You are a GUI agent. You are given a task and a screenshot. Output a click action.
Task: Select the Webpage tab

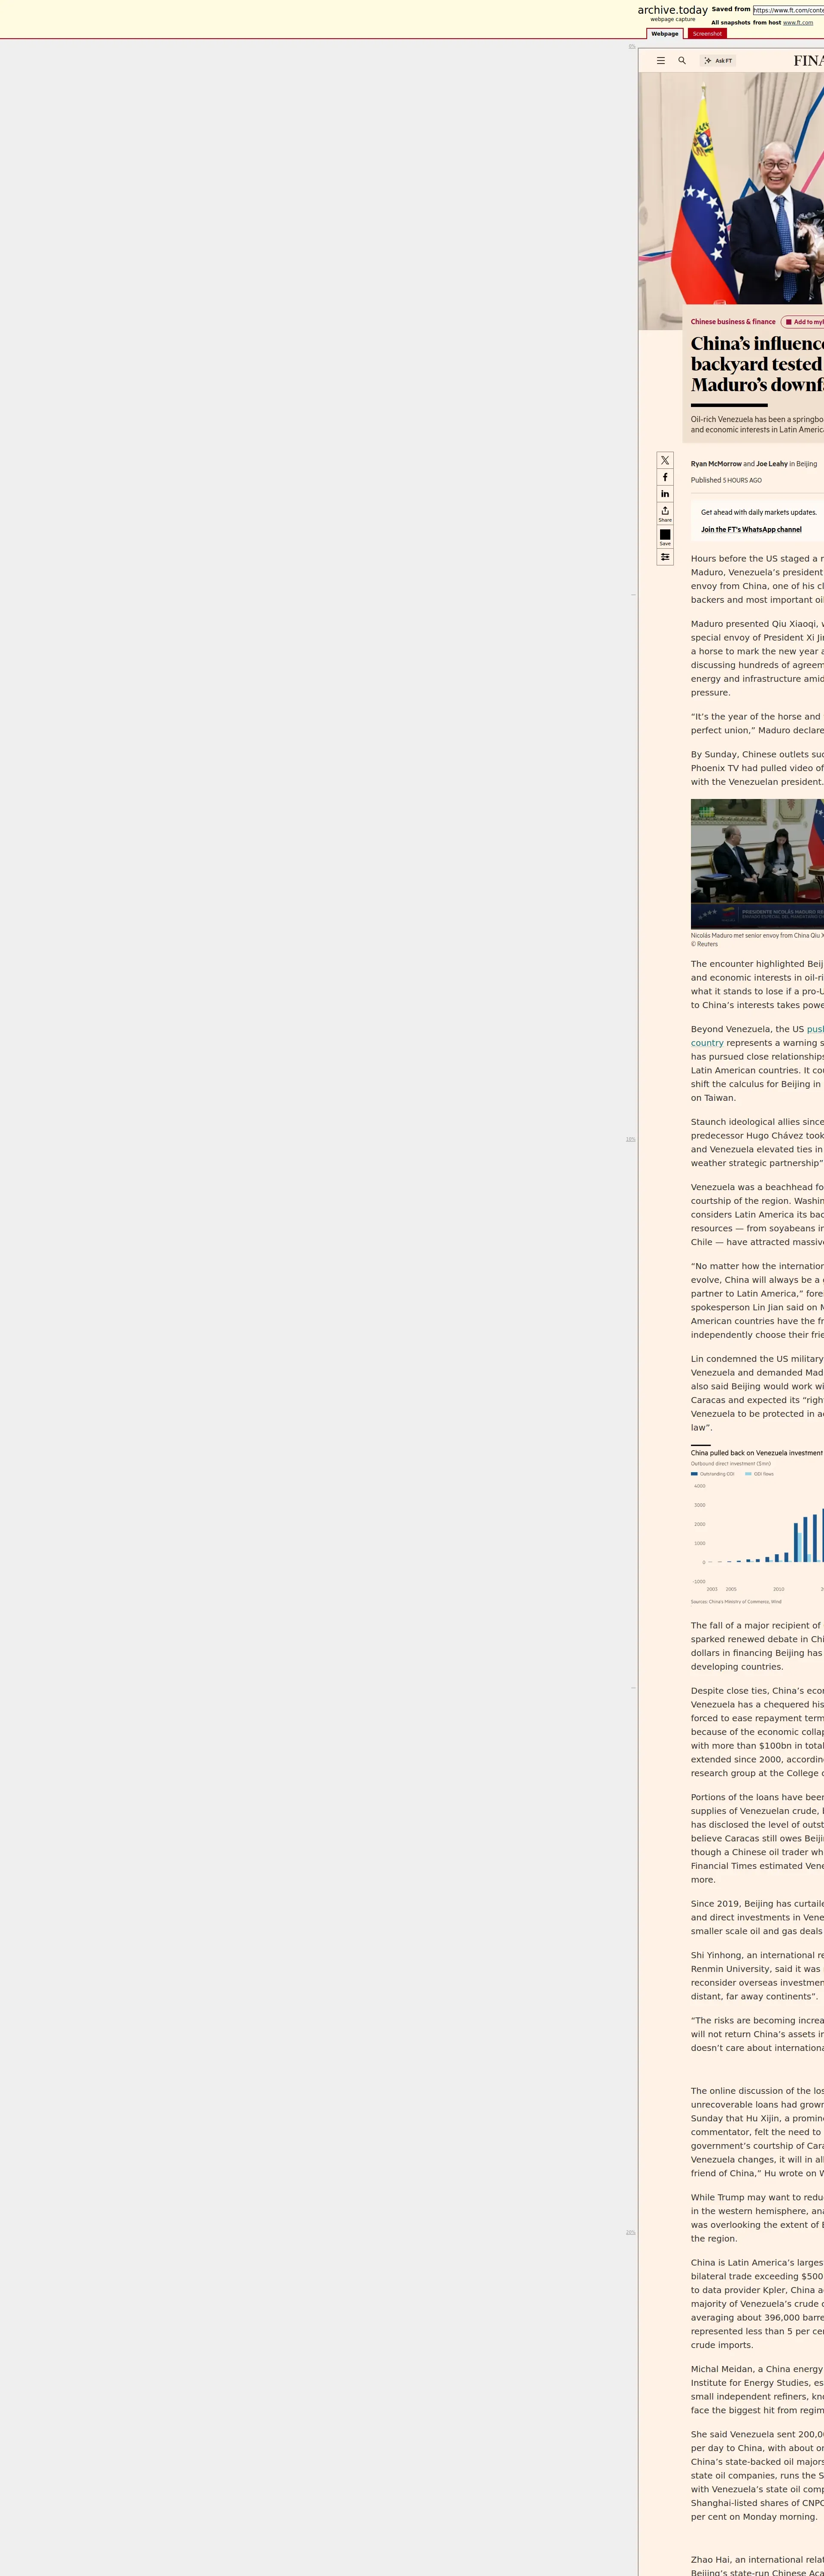coord(665,34)
